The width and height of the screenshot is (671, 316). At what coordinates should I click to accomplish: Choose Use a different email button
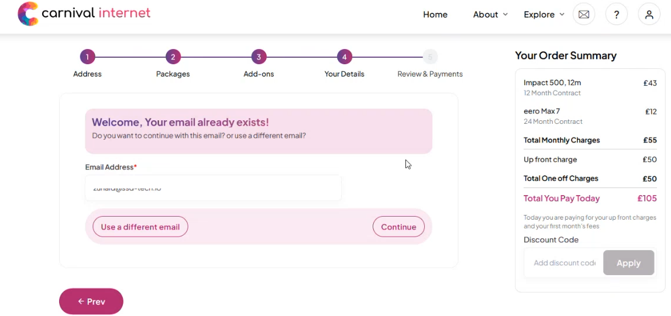(140, 227)
